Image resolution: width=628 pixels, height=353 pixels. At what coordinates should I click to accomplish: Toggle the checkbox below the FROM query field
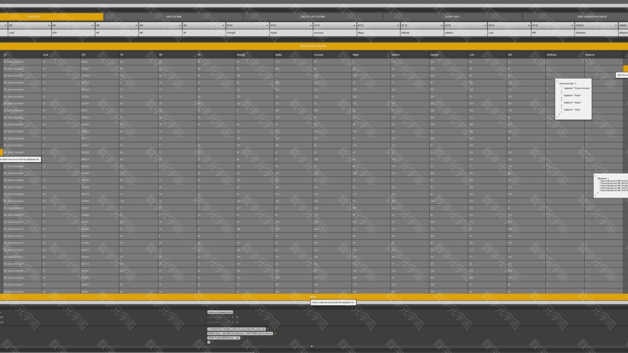click(x=209, y=342)
